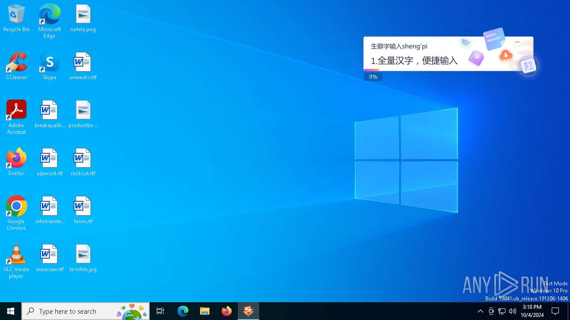Open the network status tray icon
The image size is (570, 320).
pyautogui.click(x=502, y=311)
